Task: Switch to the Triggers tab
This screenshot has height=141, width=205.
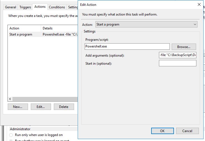Action: tap(25, 7)
